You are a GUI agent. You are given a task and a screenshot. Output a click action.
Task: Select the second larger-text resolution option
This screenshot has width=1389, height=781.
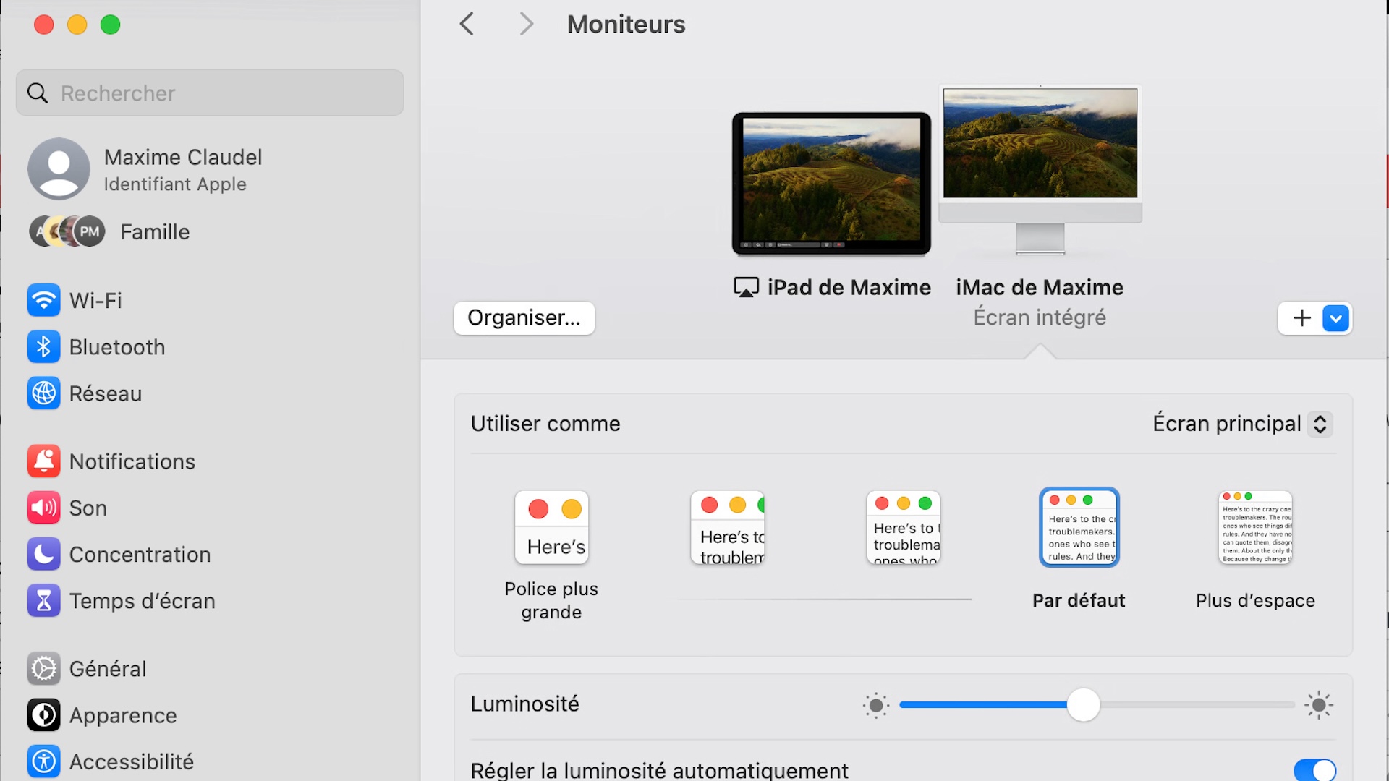[728, 528]
